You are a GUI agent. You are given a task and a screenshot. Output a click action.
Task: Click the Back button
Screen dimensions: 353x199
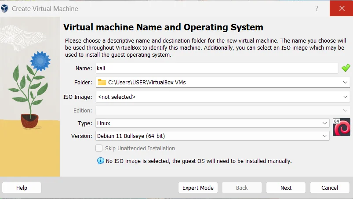pyautogui.click(x=242, y=188)
